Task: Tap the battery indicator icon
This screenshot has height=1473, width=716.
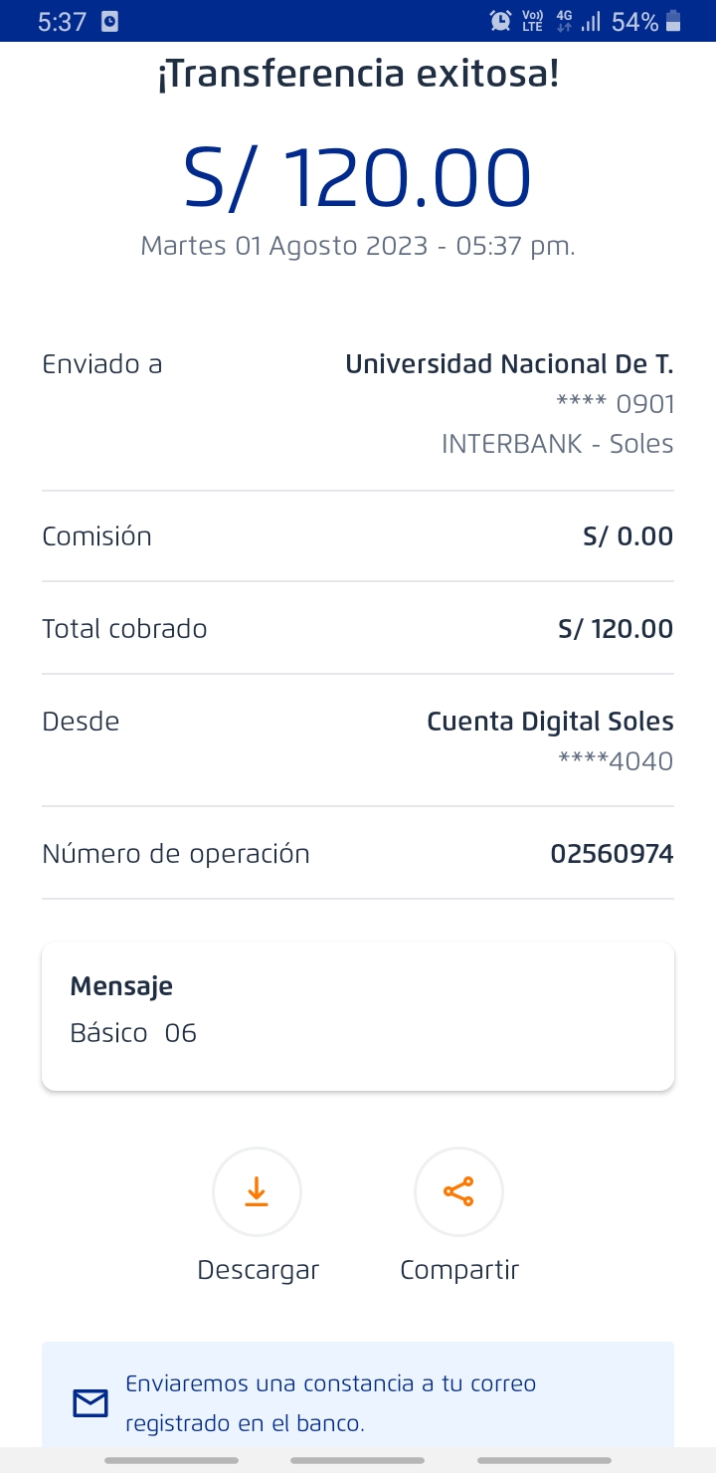Action: (674, 21)
